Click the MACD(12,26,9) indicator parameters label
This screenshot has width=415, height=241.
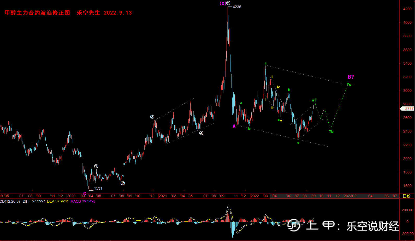point(10,201)
